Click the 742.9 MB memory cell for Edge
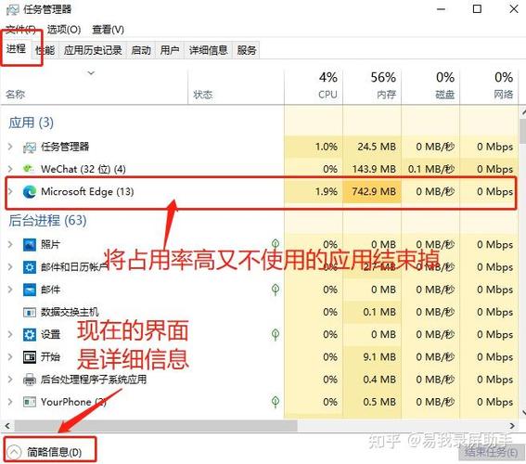 372,191
